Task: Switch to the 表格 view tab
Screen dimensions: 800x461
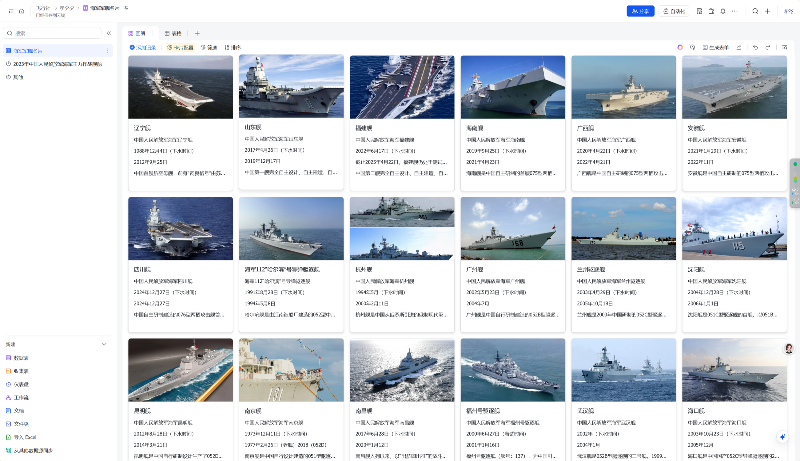Action: [x=173, y=33]
